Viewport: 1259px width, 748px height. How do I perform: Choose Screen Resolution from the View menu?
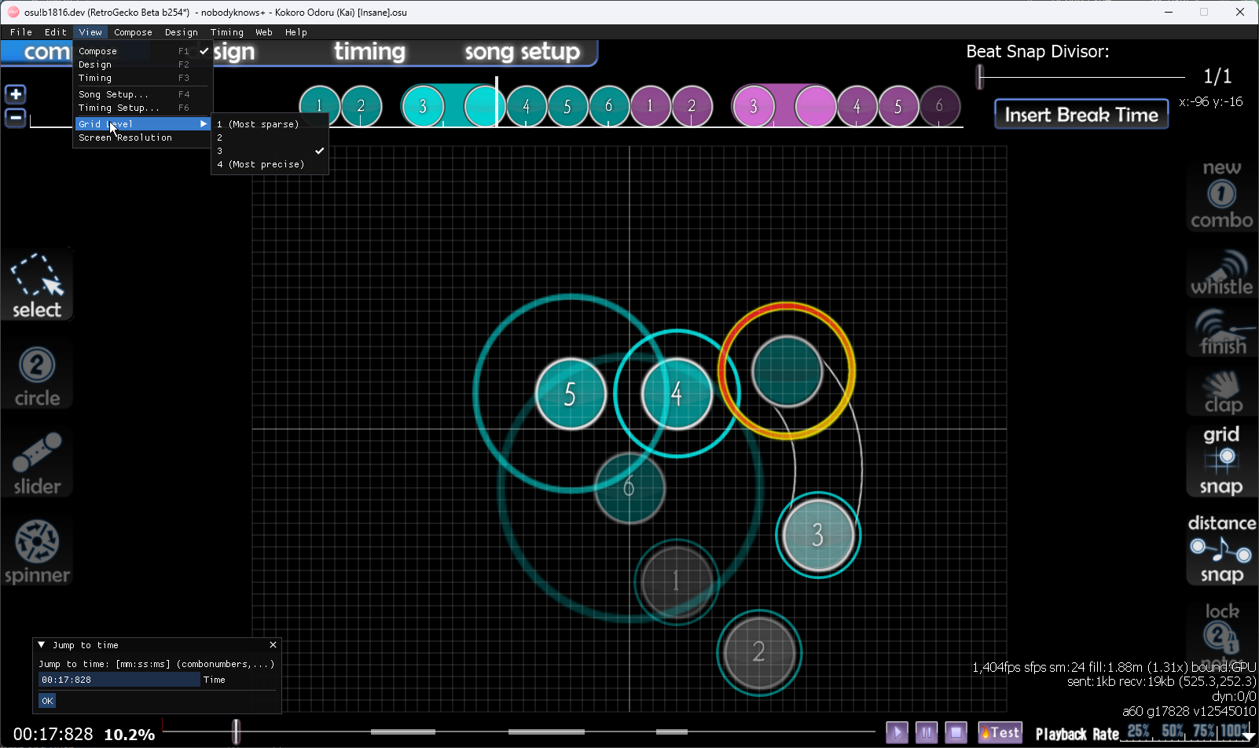coord(126,137)
